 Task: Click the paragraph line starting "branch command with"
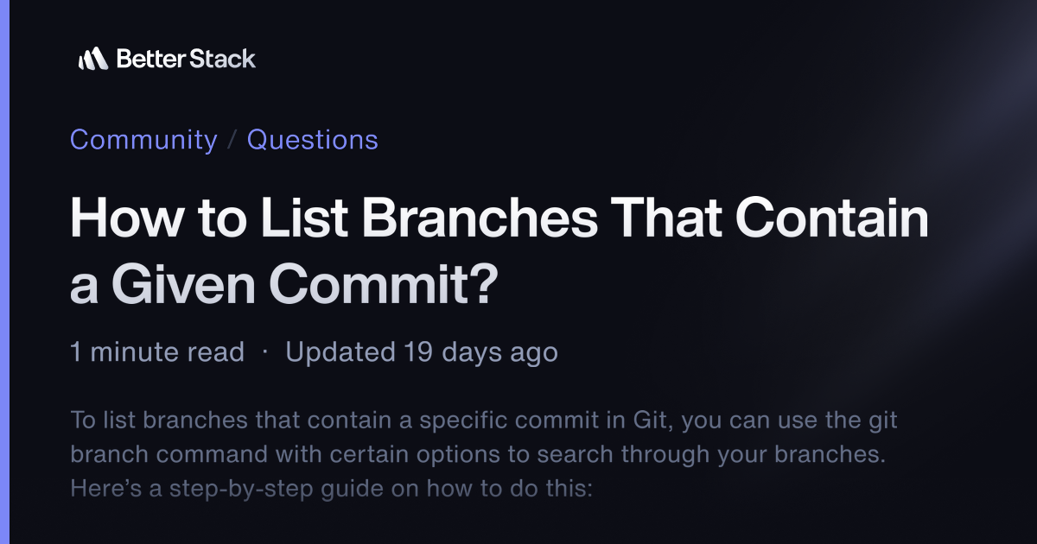click(478, 455)
